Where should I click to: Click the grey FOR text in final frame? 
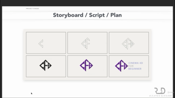131,66
